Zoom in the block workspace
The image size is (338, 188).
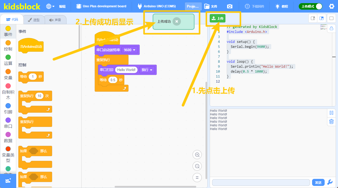[197, 155]
